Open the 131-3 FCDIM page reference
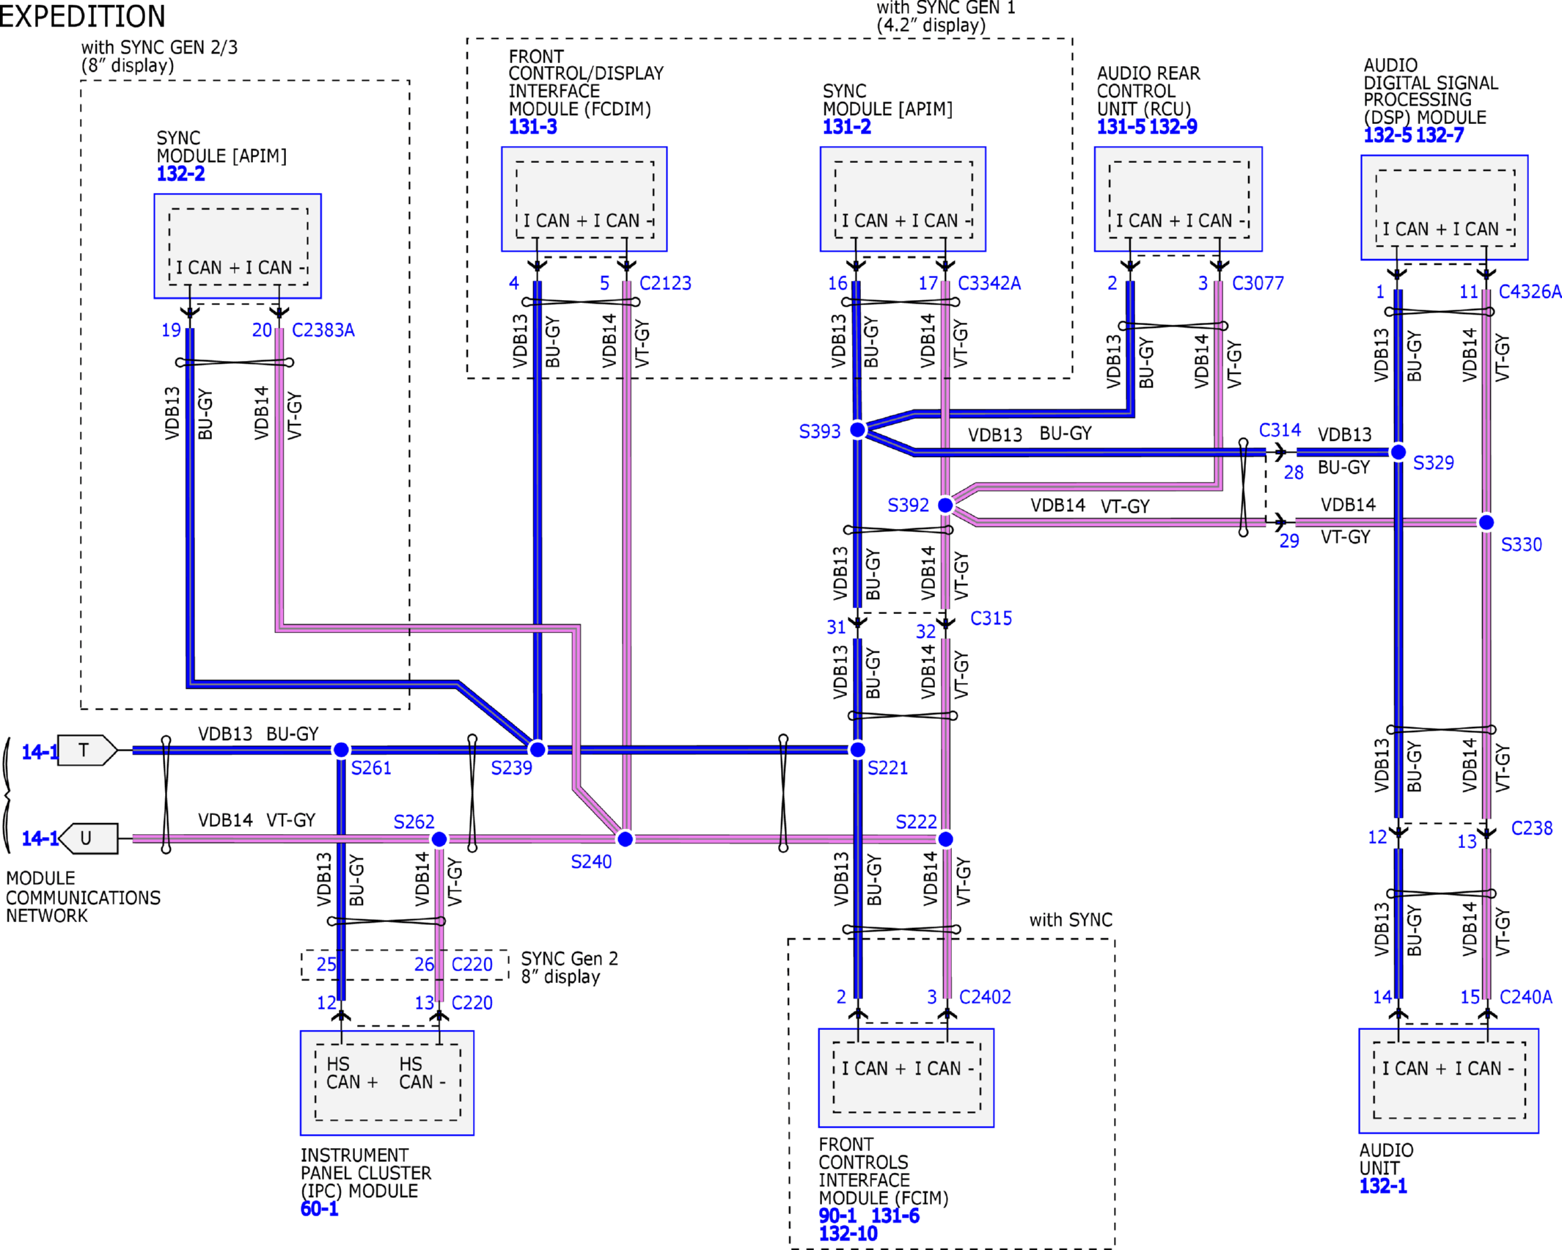Viewport: 1562px width, 1250px height. tap(532, 127)
